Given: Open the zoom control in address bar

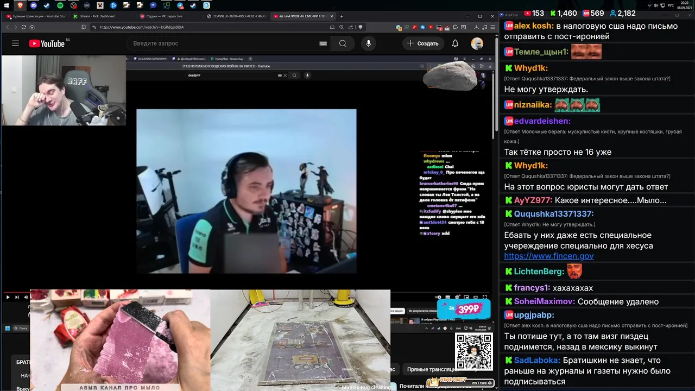Looking at the screenshot, I should point(342,27).
